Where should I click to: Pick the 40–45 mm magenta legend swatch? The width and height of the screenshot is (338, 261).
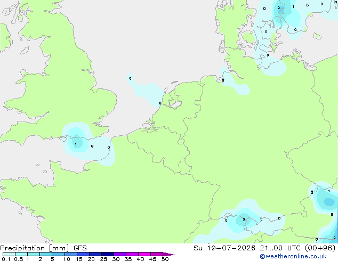(144, 254)
